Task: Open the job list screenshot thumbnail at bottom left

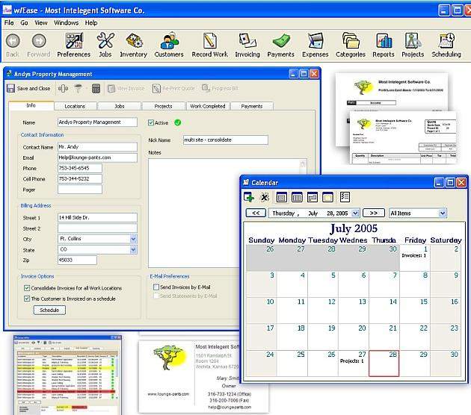Action: pyautogui.click(x=67, y=375)
